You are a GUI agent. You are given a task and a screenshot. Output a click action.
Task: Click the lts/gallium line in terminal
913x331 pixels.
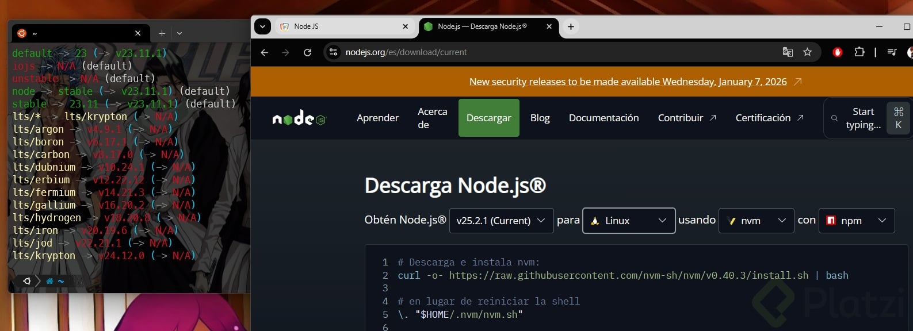(x=104, y=205)
